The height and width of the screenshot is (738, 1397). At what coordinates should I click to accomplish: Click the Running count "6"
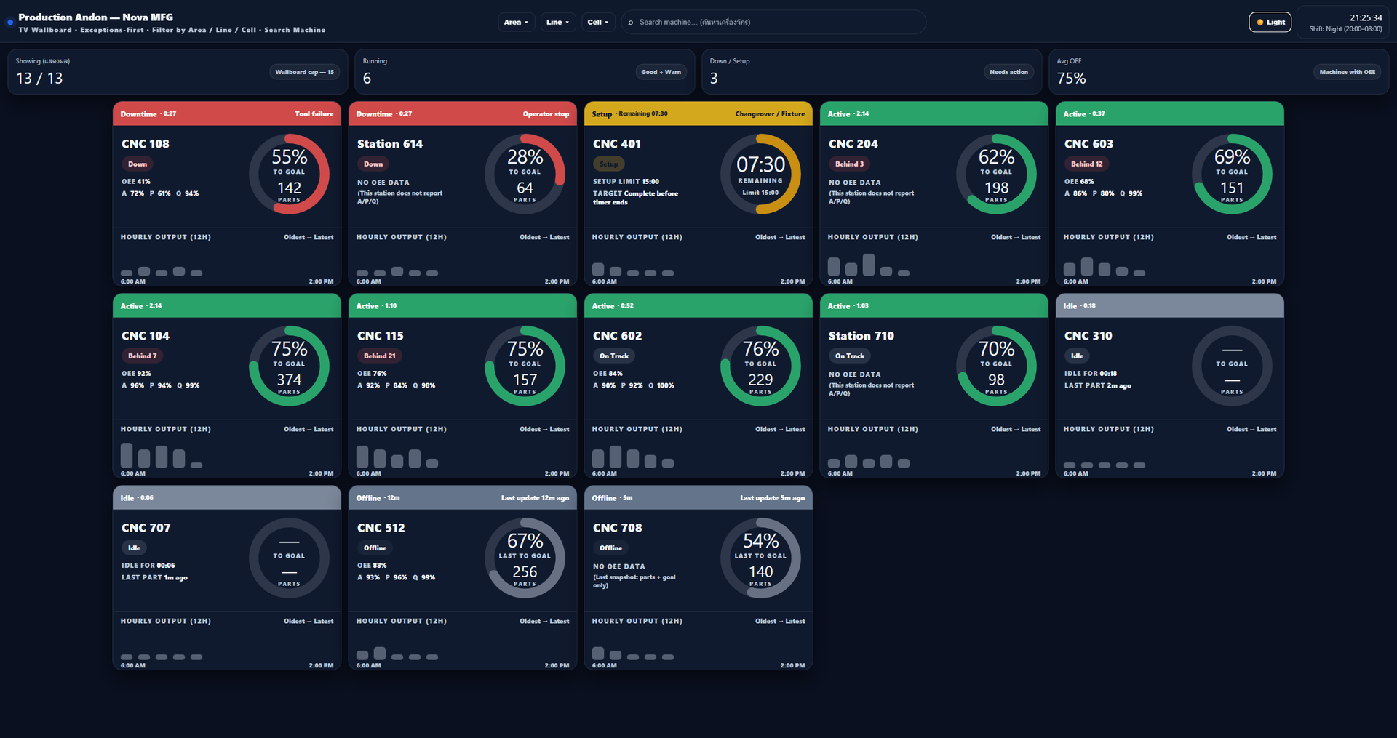pyautogui.click(x=367, y=79)
